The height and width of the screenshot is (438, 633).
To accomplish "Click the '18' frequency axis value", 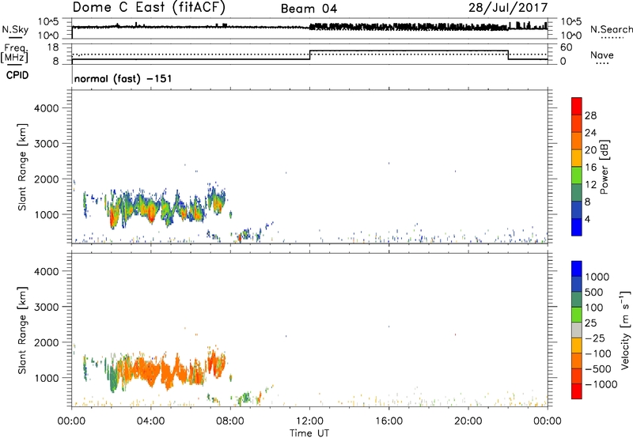I will 53,47.
